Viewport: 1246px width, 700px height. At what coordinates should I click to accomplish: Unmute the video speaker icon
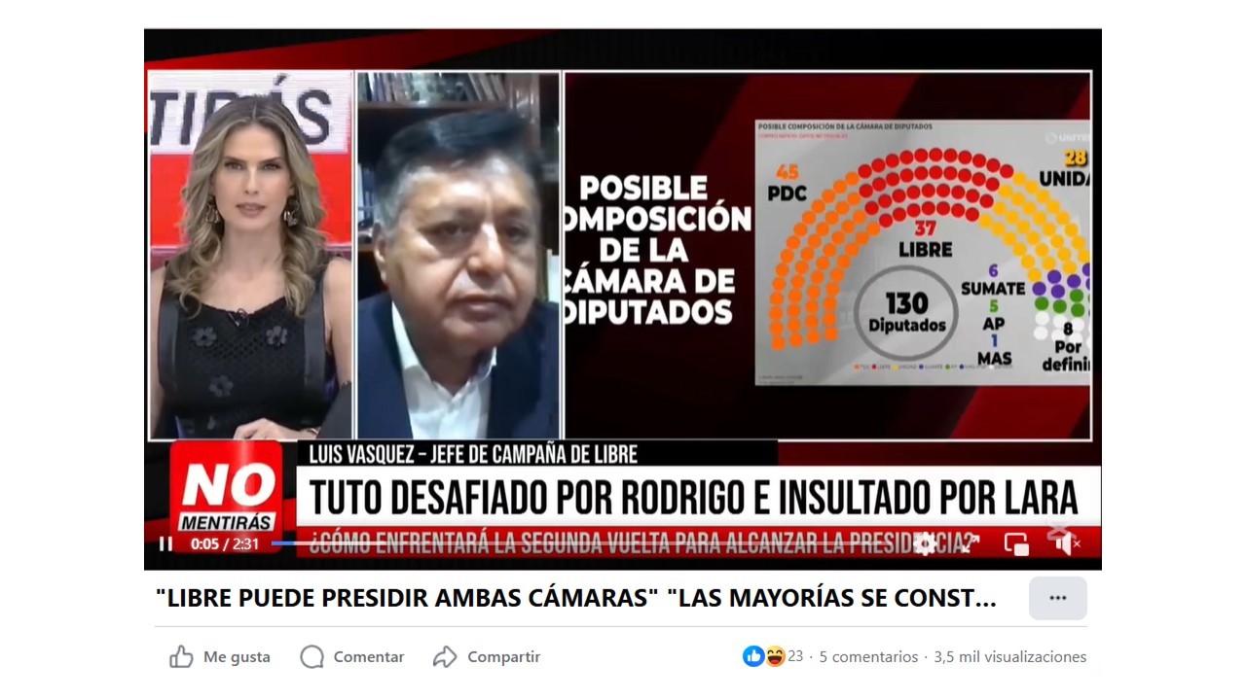1067,544
